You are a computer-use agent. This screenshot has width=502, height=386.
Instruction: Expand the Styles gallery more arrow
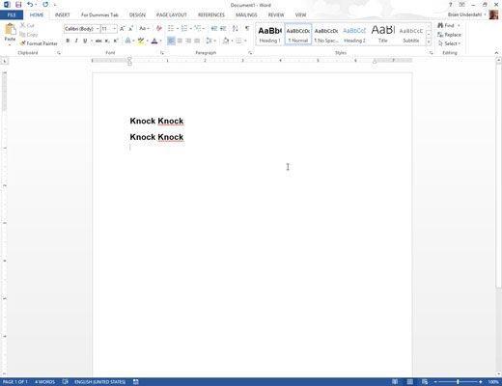429,42
